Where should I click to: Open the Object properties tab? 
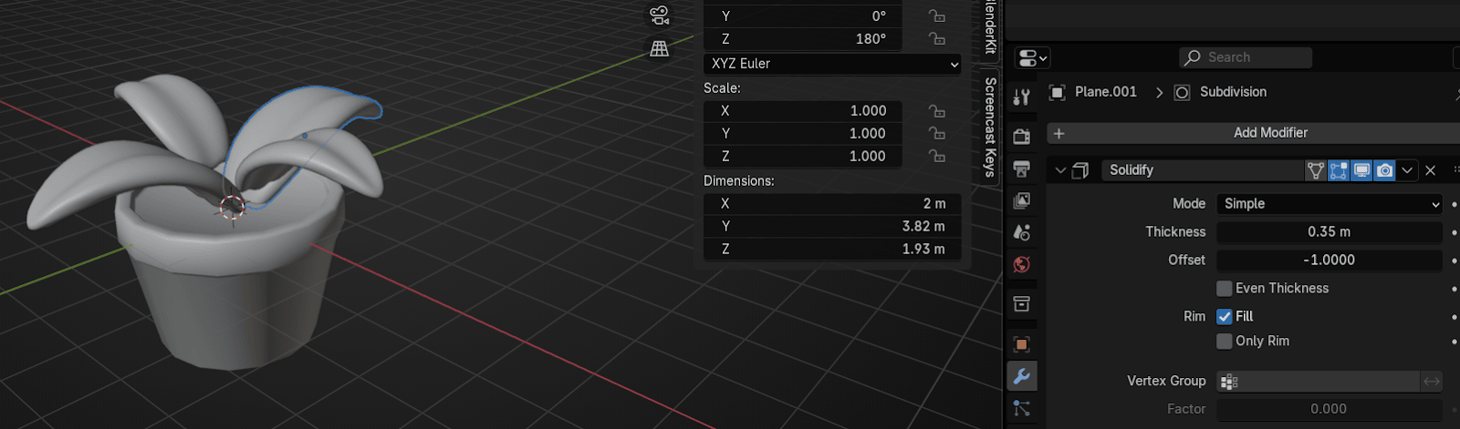(1022, 344)
